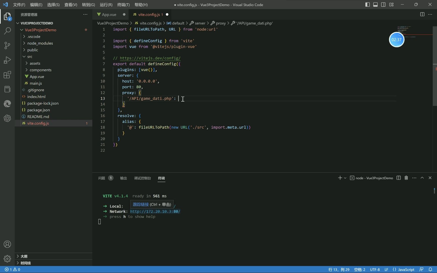Click the 跟踪链接 tooltip link
Screen dimensions: 437x273
click(x=141, y=204)
